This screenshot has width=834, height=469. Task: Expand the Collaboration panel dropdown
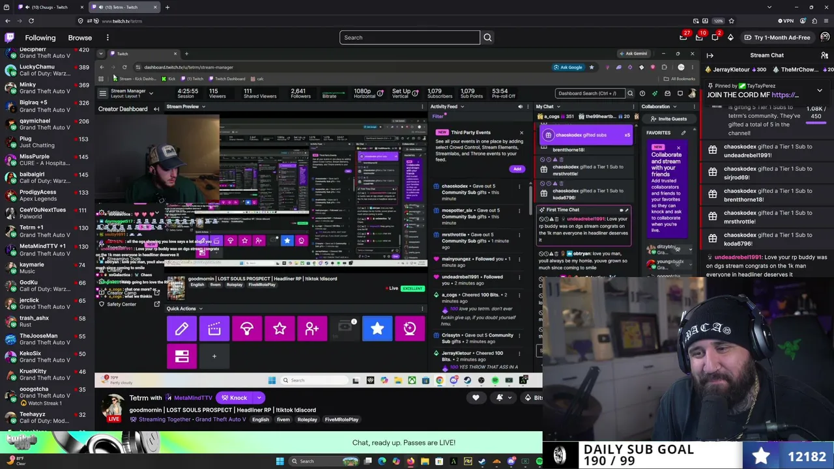674,107
